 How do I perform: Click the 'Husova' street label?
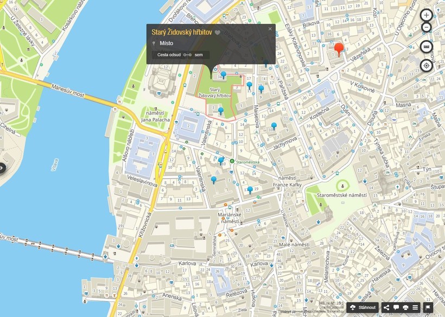coord(253,299)
